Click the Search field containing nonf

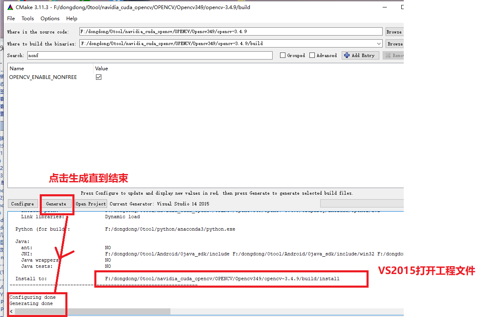click(150, 55)
